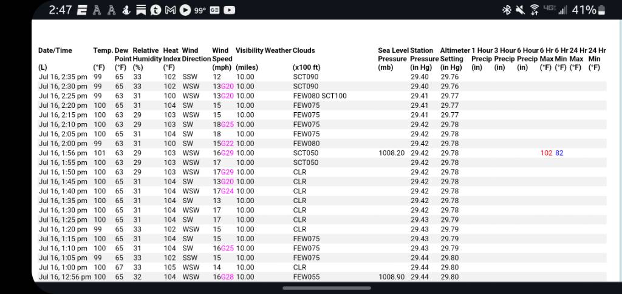This screenshot has width=622, height=294.
Task: Click the Jul 16, 2:10 pm row date
Action: click(x=63, y=124)
